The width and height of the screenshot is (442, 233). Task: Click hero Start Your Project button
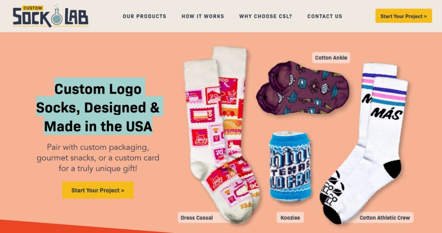[98, 190]
